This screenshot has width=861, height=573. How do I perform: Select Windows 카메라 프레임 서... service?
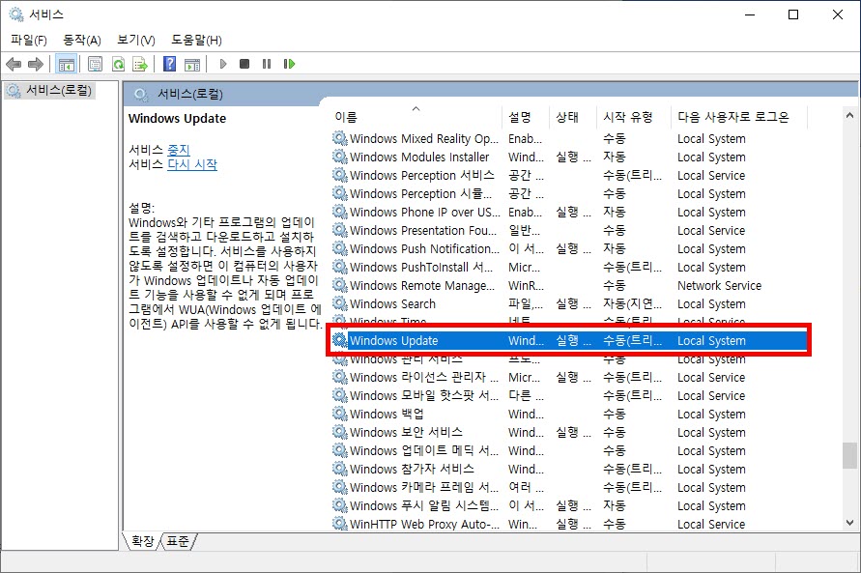click(569, 487)
